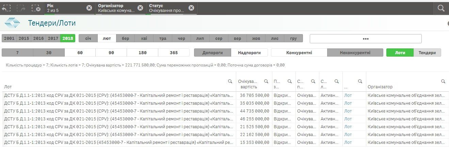Select month лис

click(x=275, y=39)
